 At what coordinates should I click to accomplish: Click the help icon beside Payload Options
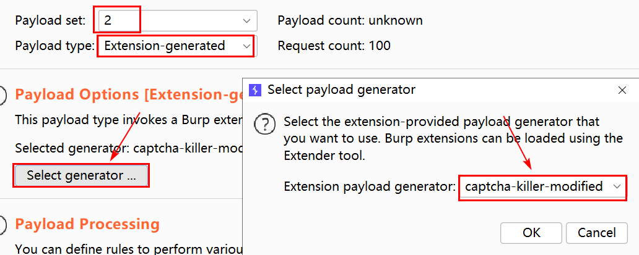[2, 95]
